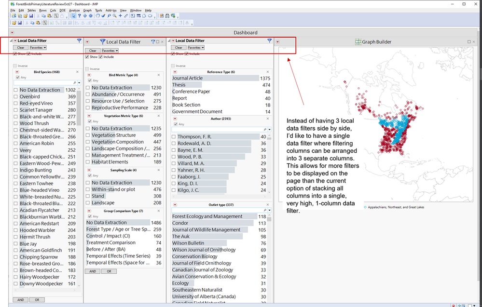Click the OR button under Group Comparison Type
This screenshot has width=482, height=307.
(109, 271)
